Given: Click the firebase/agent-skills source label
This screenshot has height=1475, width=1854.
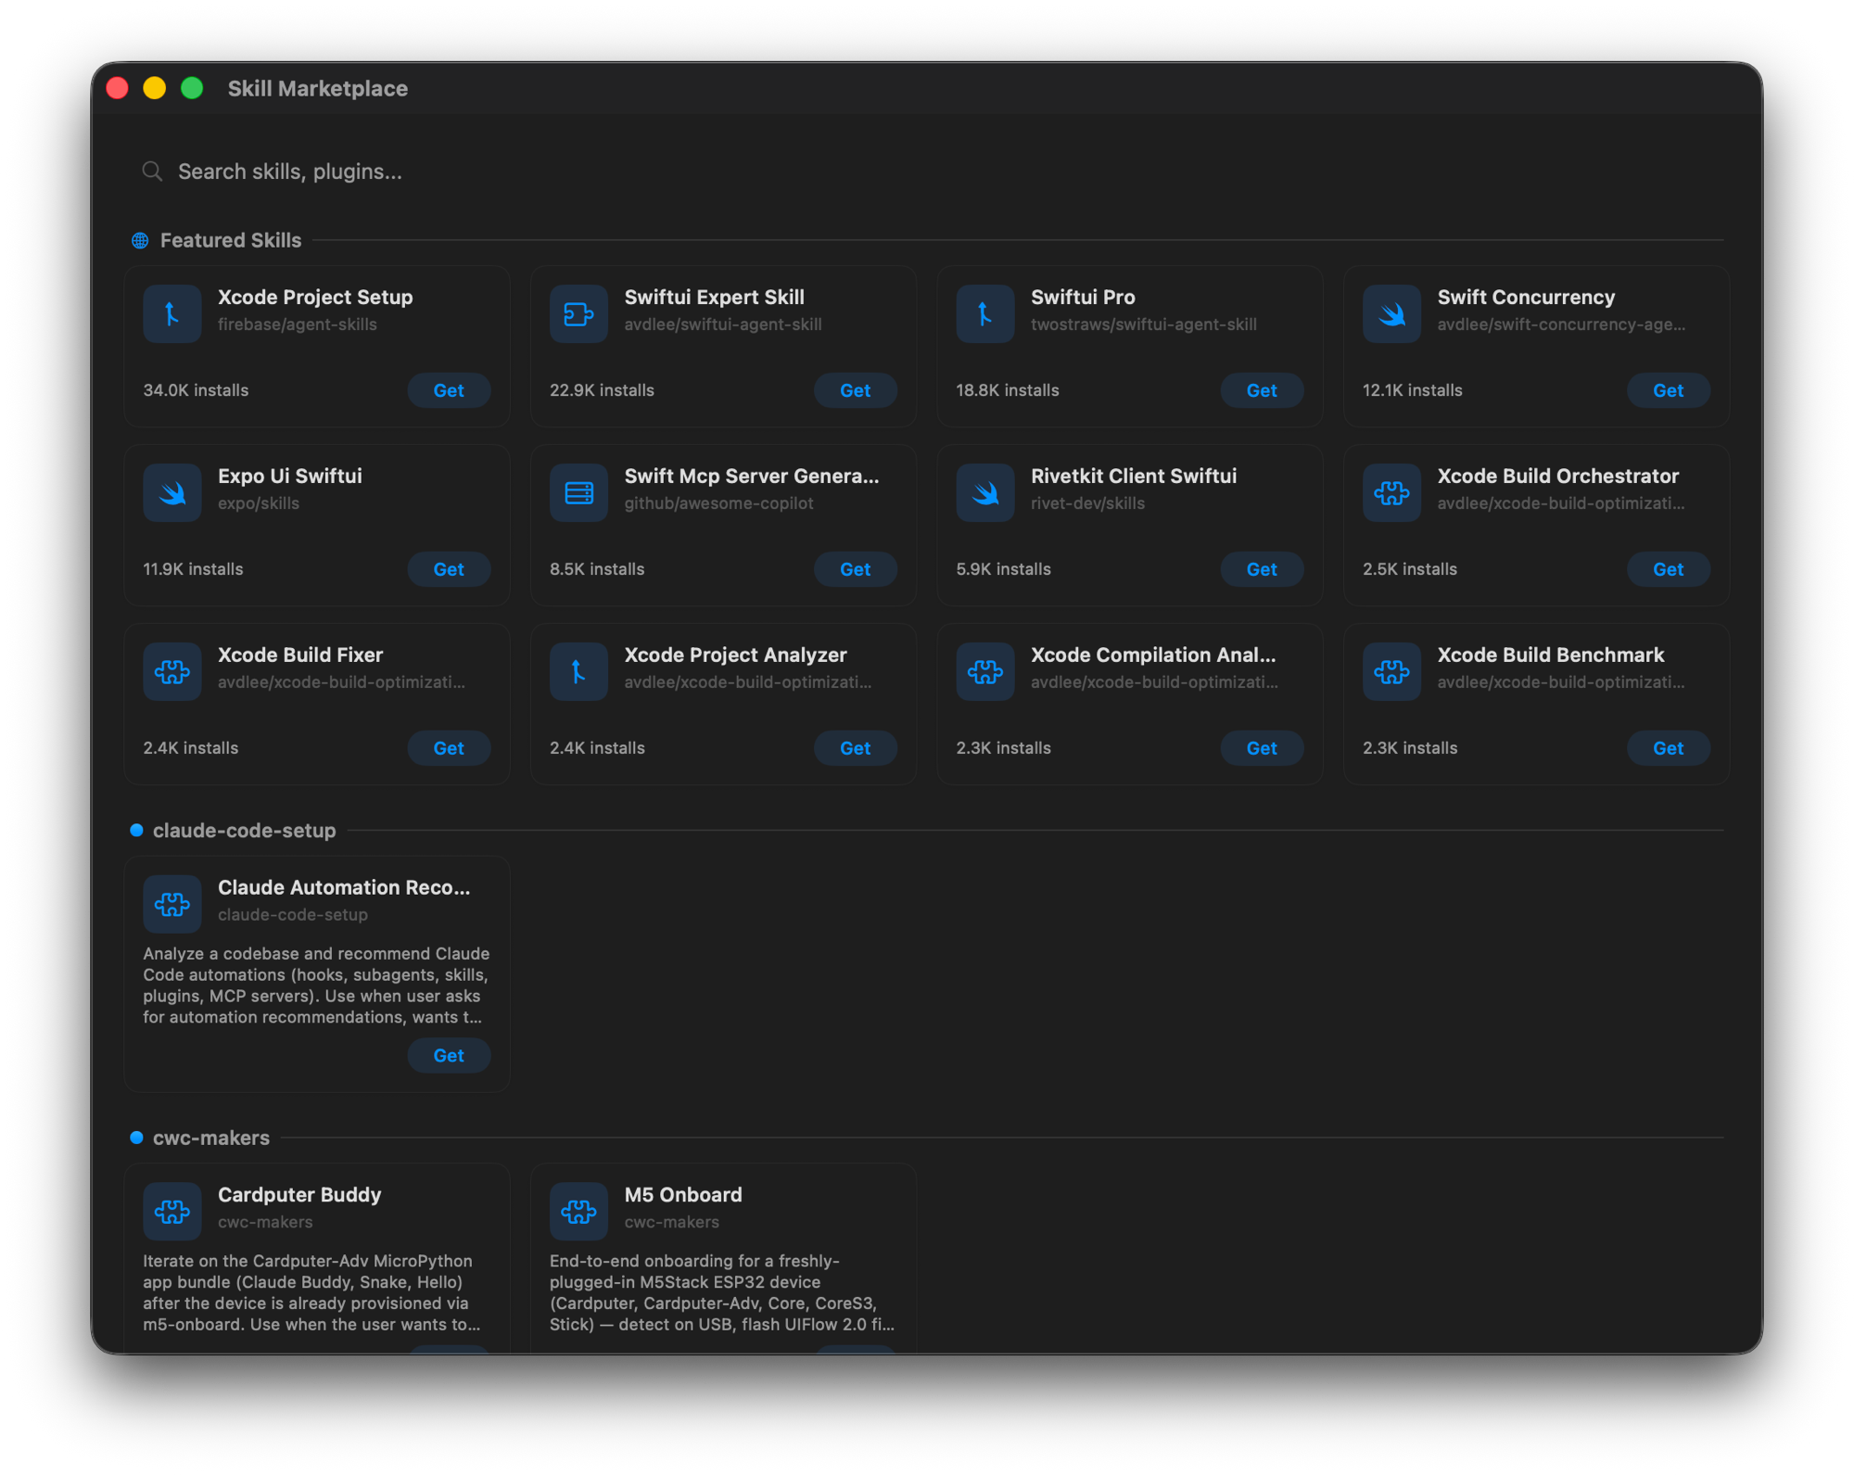Looking at the screenshot, I should coord(298,324).
